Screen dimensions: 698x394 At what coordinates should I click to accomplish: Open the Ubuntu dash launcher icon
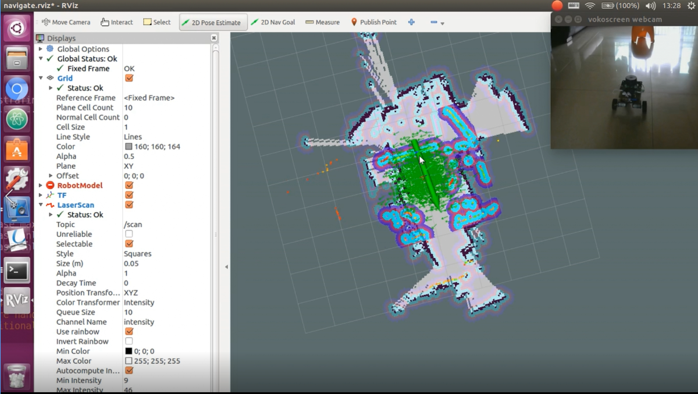point(17,28)
